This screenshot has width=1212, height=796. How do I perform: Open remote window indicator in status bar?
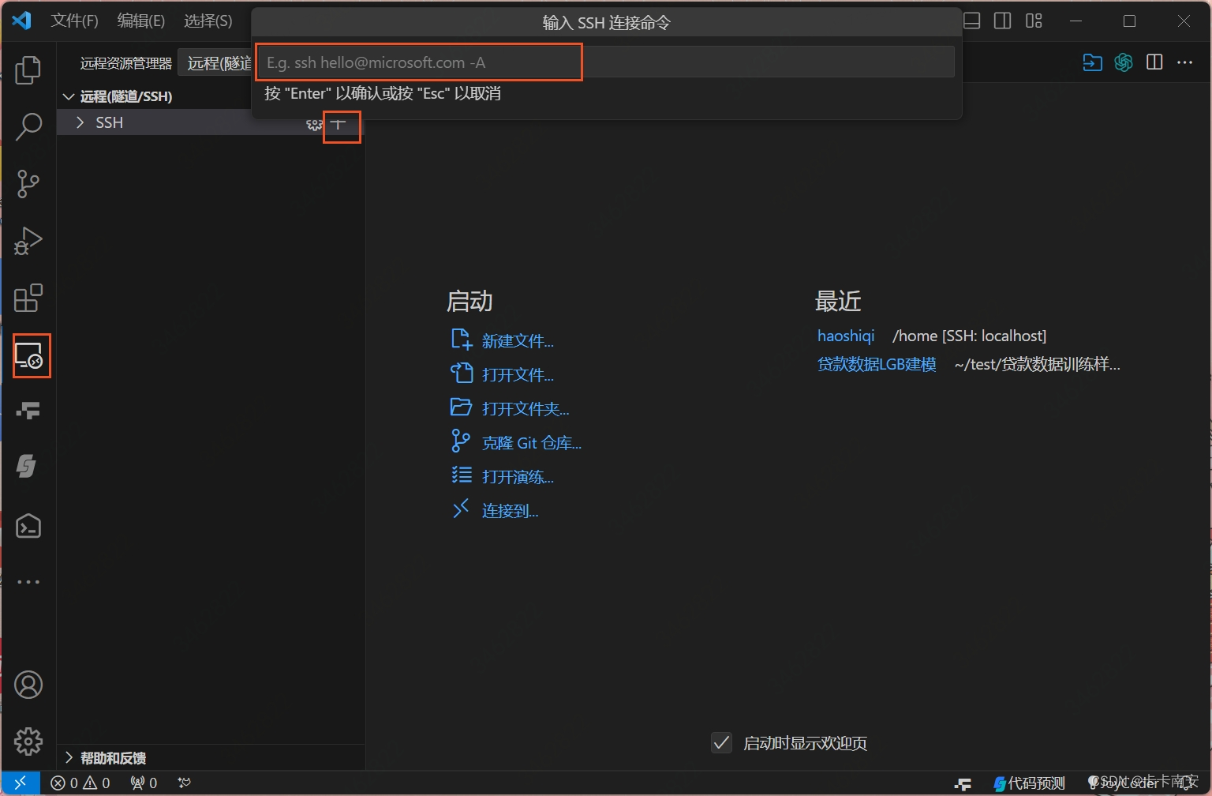(21, 783)
